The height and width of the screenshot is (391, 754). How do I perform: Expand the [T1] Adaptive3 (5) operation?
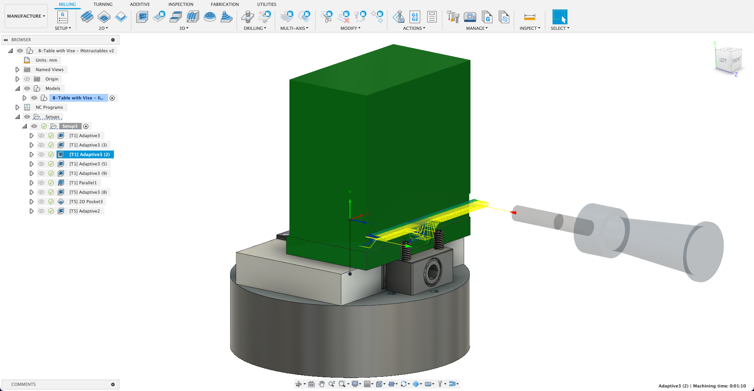click(31, 164)
